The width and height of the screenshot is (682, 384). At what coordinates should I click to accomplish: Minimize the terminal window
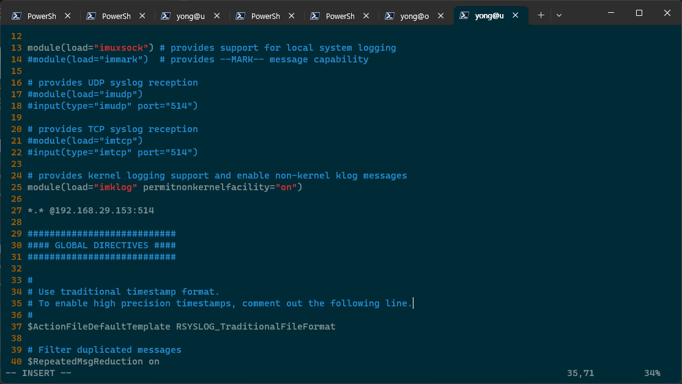[611, 13]
